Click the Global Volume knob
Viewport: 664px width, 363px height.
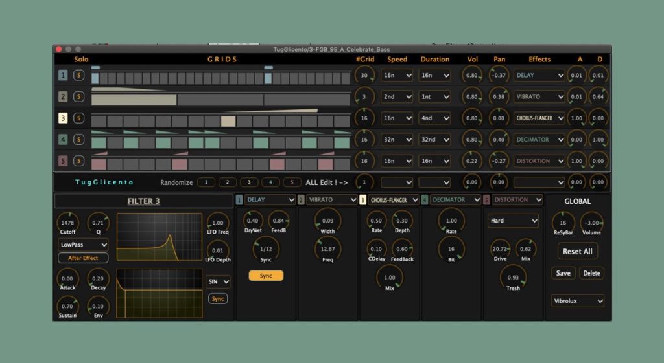(591, 223)
